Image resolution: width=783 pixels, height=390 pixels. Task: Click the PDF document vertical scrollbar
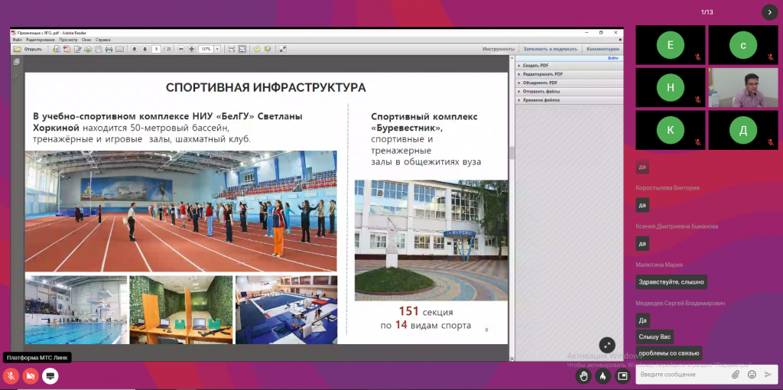[512, 210]
